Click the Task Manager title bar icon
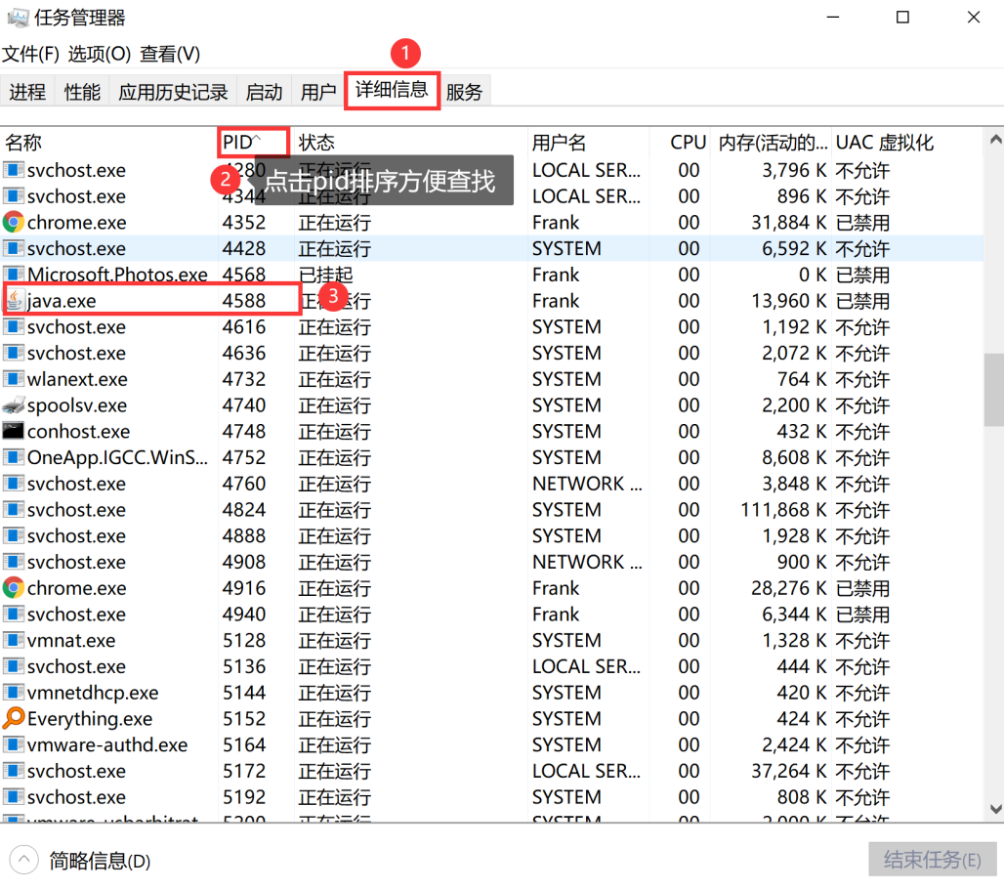 click(18, 18)
